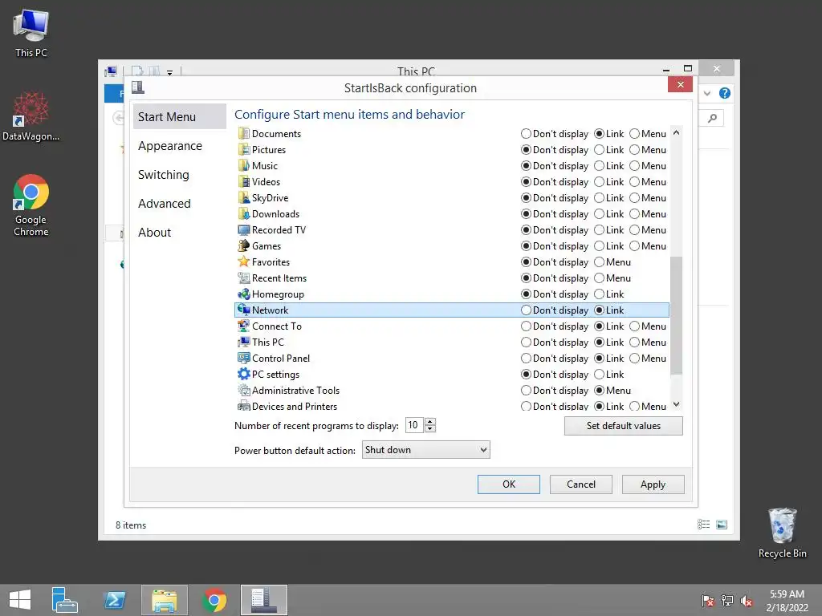Open File Explorer taskbar icon

pos(164,600)
